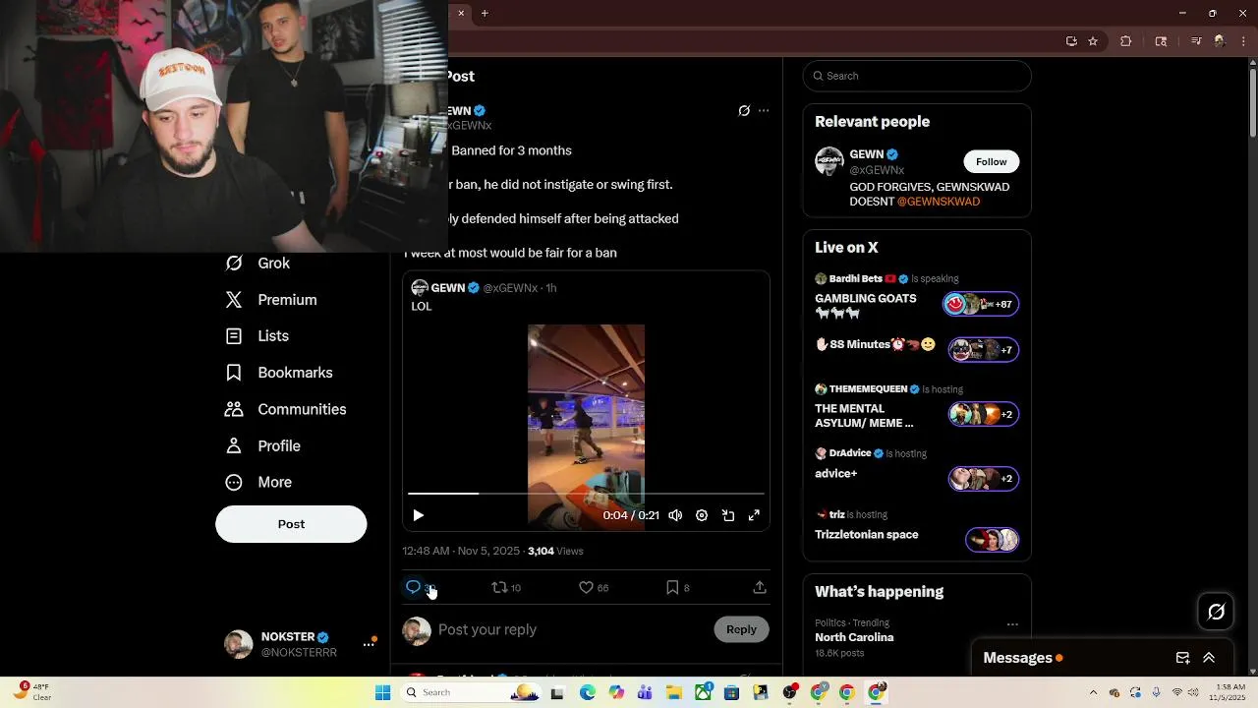This screenshot has height=708, width=1258.
Task: Open options for North Carolina trend
Action: [1012, 624]
